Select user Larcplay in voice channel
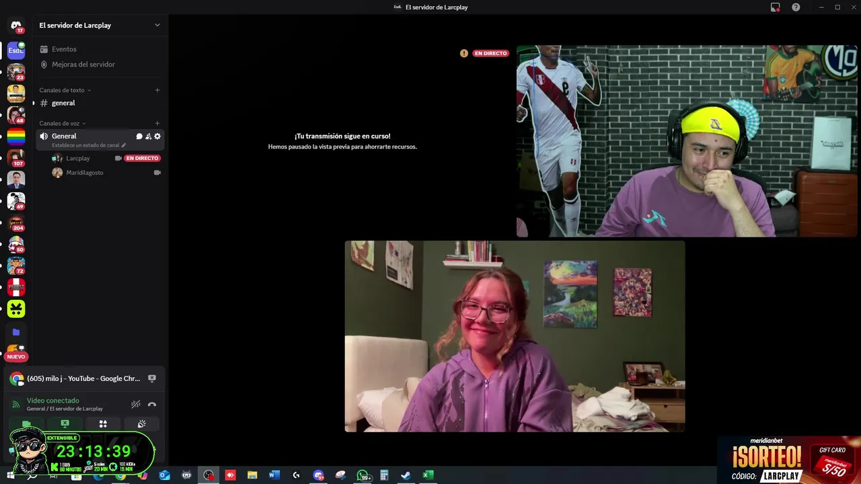Image resolution: width=861 pixels, height=484 pixels. click(77, 158)
